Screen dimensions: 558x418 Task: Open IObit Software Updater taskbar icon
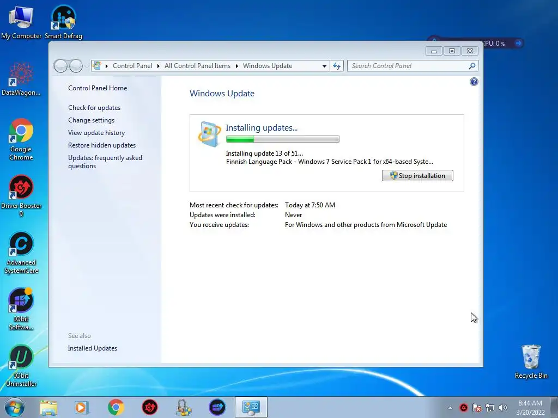pyautogui.click(x=217, y=407)
